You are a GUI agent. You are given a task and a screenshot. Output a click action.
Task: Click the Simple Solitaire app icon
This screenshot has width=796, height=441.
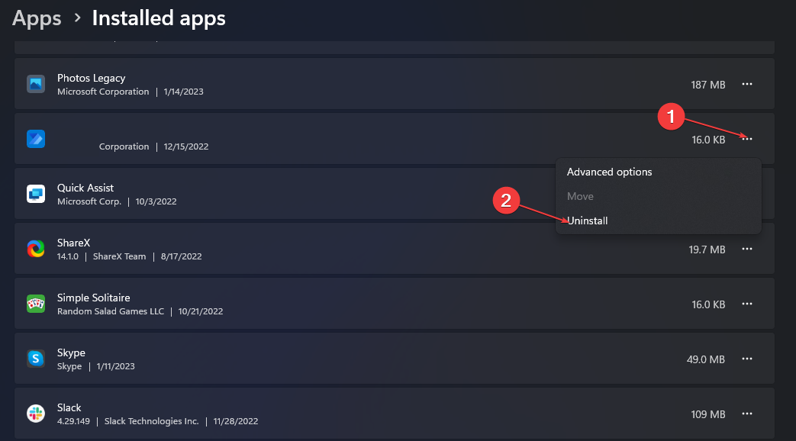[x=36, y=304]
